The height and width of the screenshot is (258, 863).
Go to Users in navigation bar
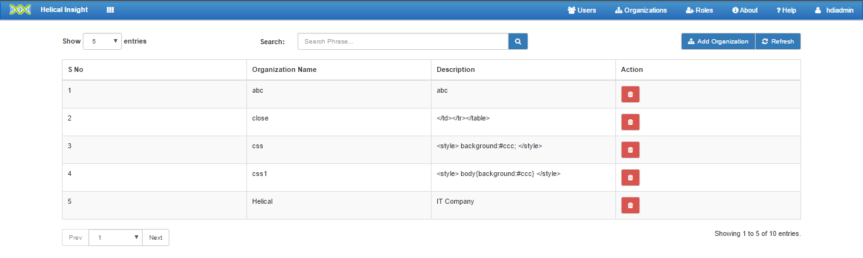coord(582,10)
